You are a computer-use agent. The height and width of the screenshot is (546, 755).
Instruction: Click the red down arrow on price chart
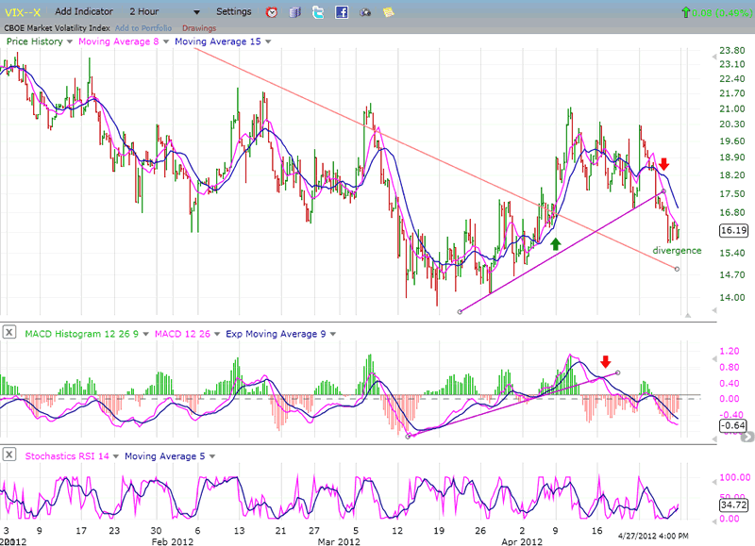point(664,165)
